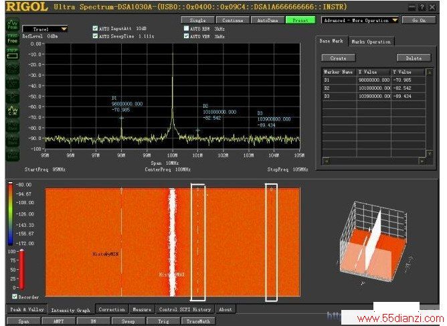Screen dimensions: 447x326
Task: Select marker D2 row in table
Action: [x=374, y=88]
